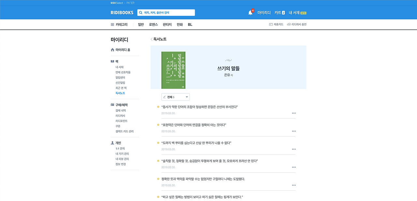Viewport: 417px width, 201px height.
Task: Select 알림센터 in the sidebar
Action: [120, 78]
